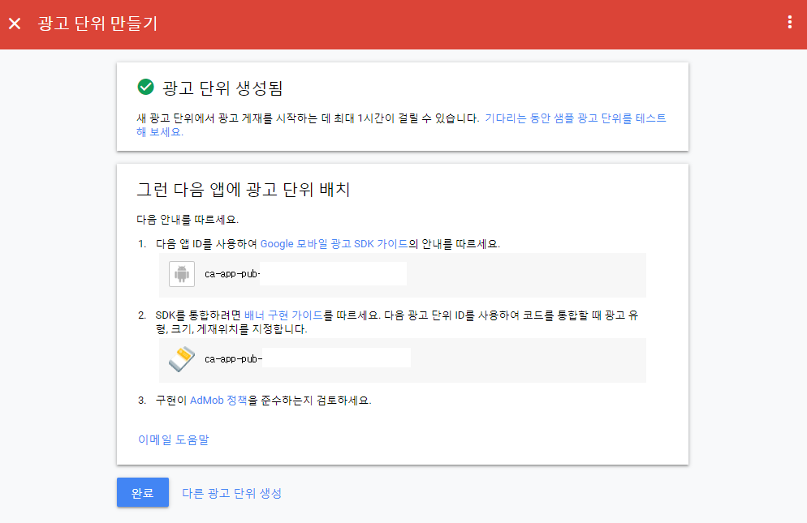Select the ad unit ID ca-app-pub- text

click(x=234, y=359)
